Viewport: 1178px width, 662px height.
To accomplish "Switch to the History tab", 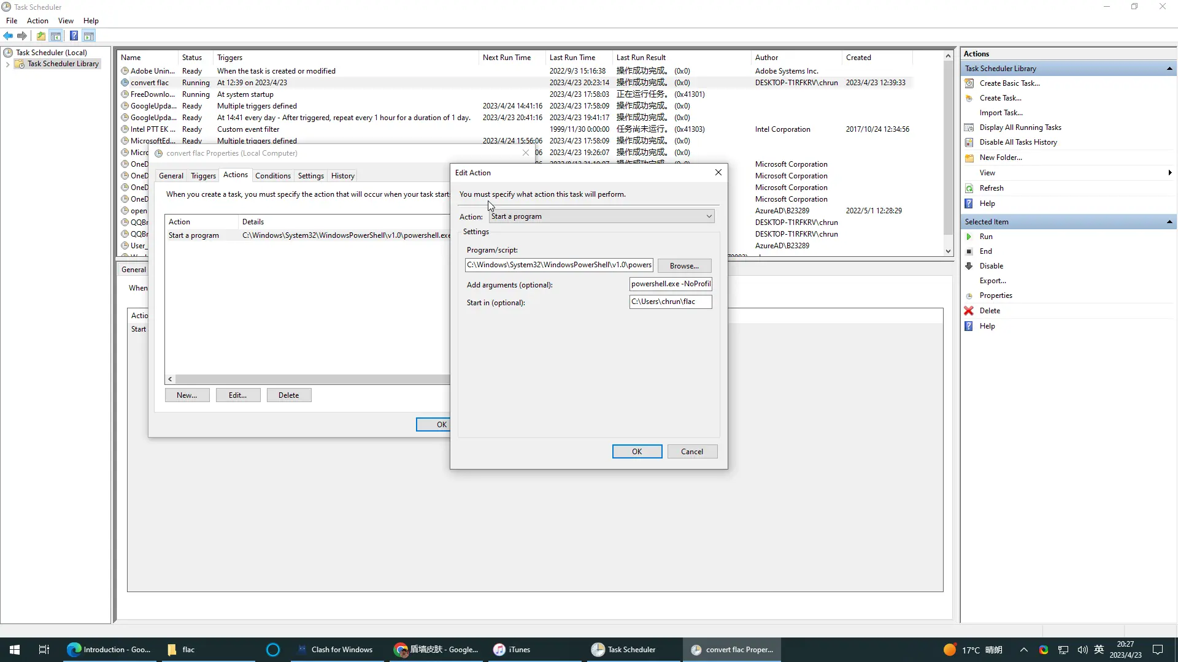I will point(342,175).
